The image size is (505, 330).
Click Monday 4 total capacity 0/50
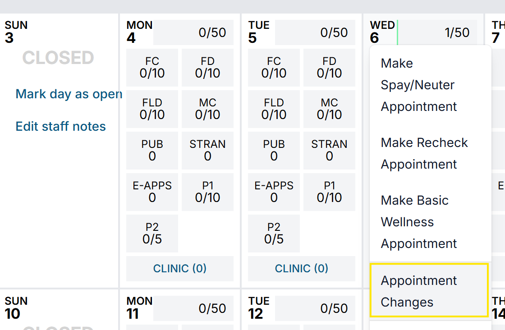click(x=193, y=32)
